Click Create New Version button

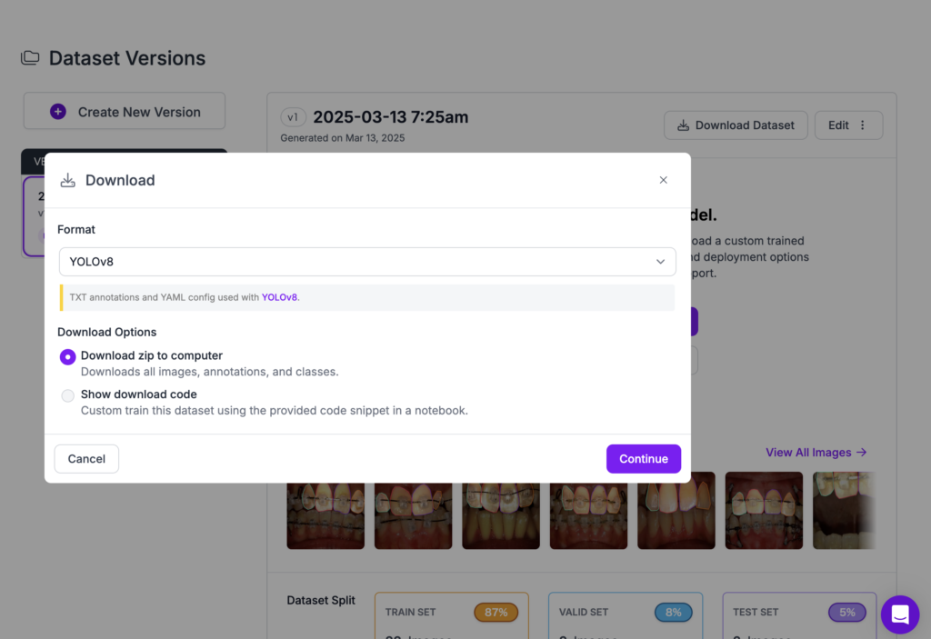tap(125, 112)
